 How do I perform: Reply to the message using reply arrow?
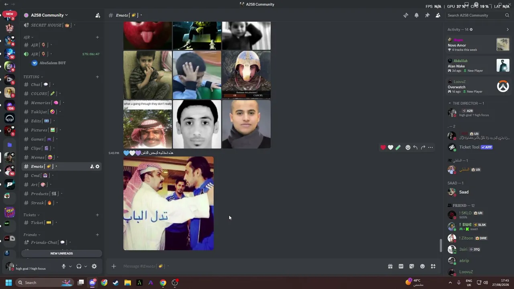[415, 147]
